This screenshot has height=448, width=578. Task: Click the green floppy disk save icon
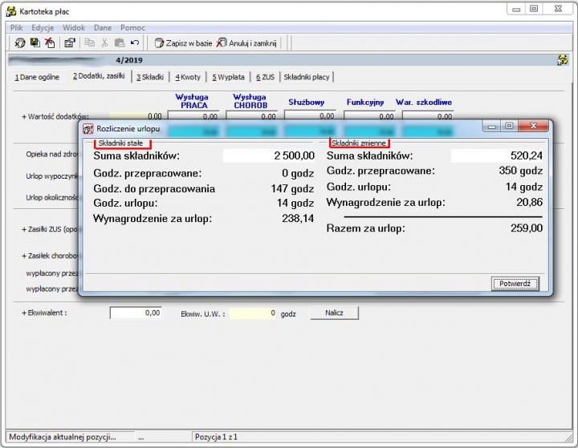pos(35,42)
